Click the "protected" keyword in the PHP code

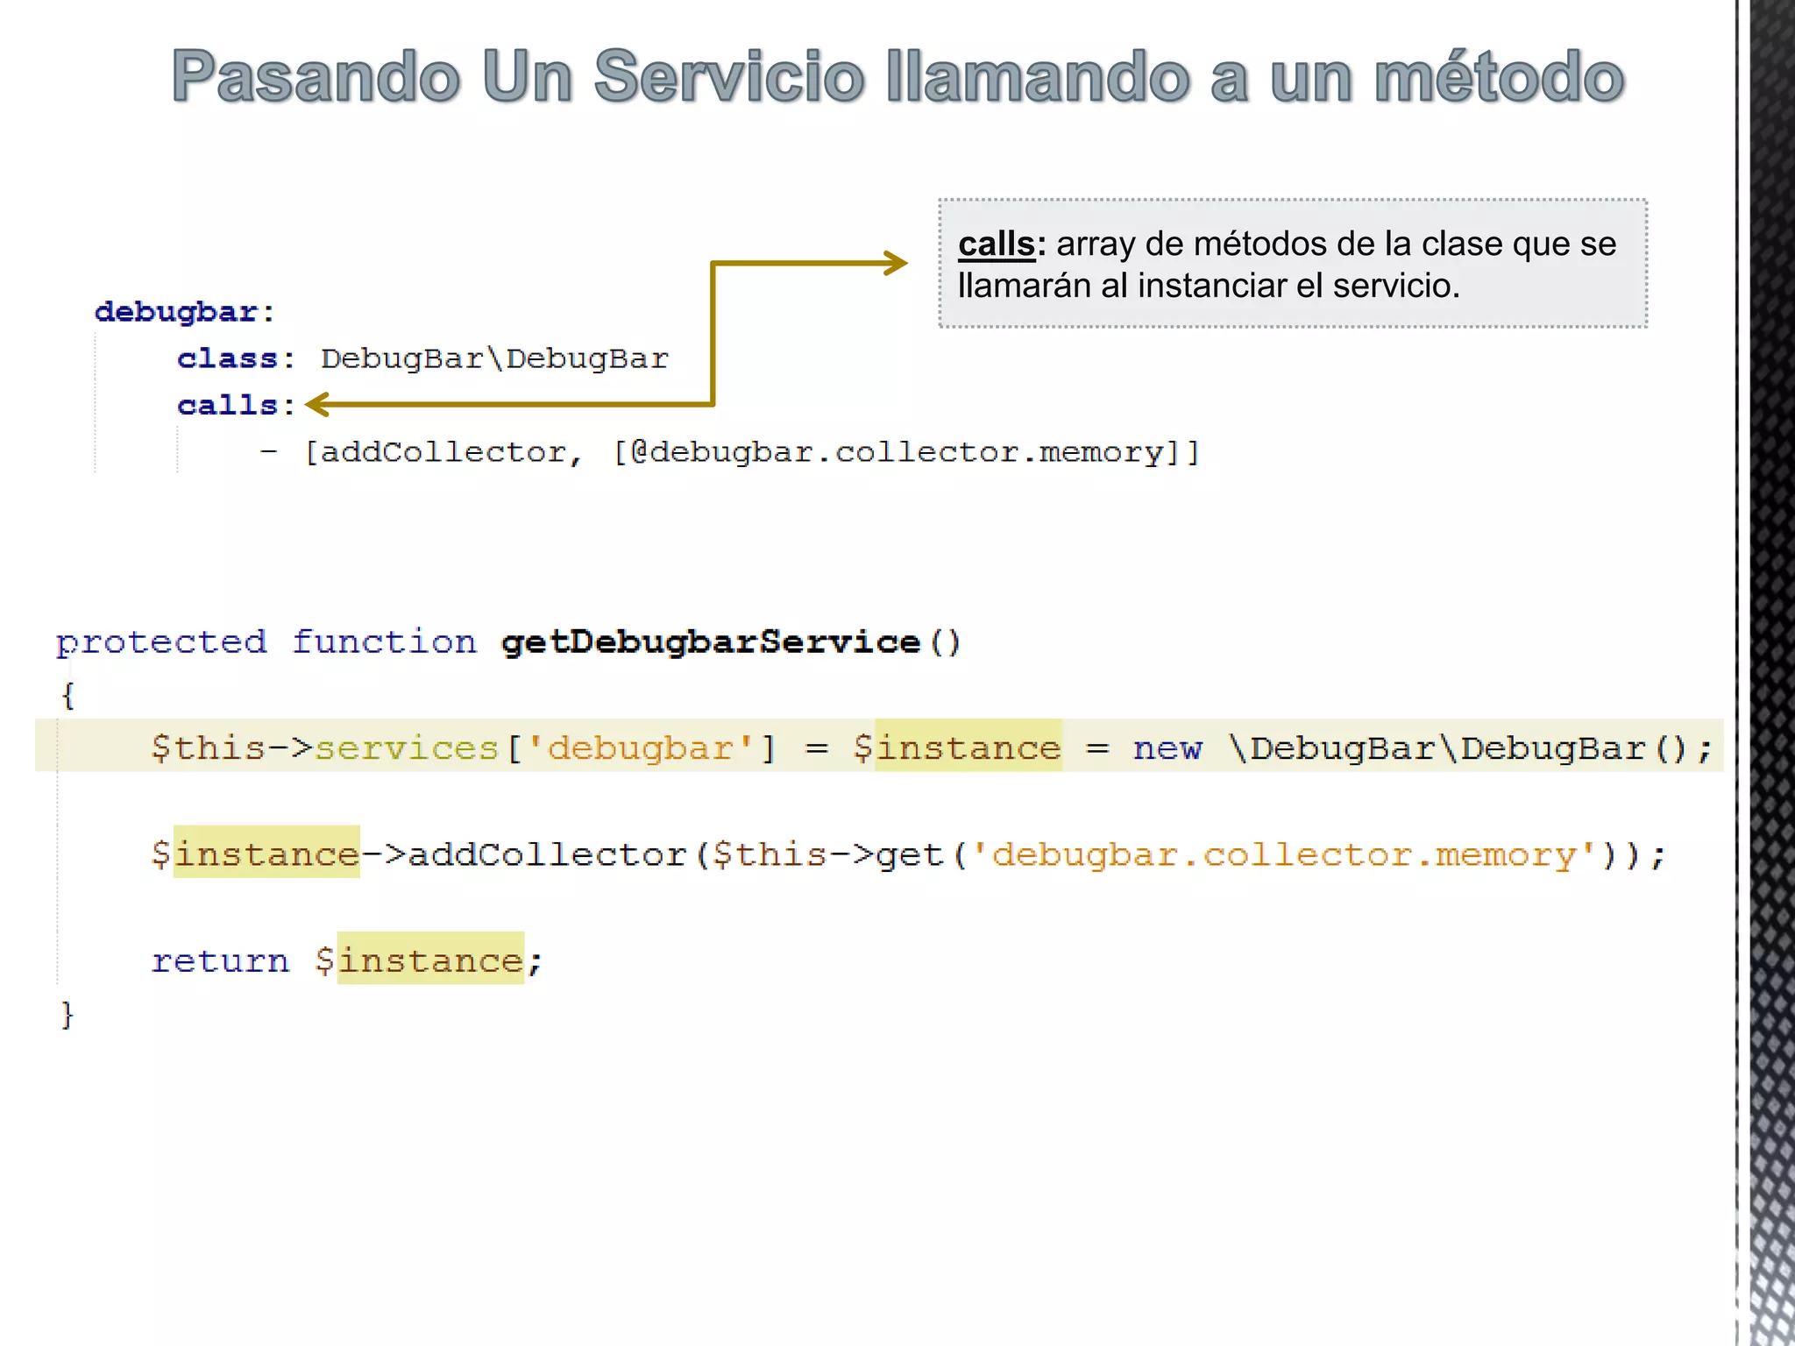click(x=161, y=642)
